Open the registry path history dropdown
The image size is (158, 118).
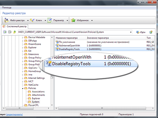click(x=131, y=32)
